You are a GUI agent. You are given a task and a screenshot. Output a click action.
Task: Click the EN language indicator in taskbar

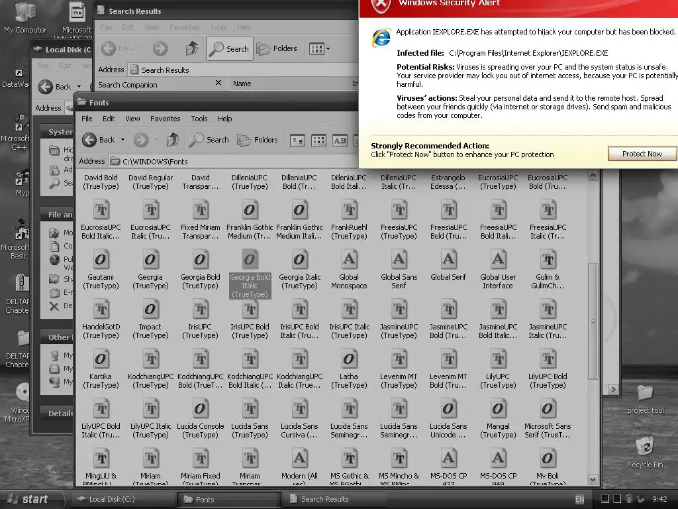coord(579,499)
